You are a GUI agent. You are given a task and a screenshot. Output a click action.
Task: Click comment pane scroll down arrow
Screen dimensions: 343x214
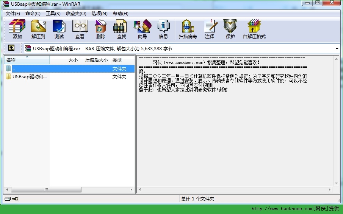coord(336,183)
